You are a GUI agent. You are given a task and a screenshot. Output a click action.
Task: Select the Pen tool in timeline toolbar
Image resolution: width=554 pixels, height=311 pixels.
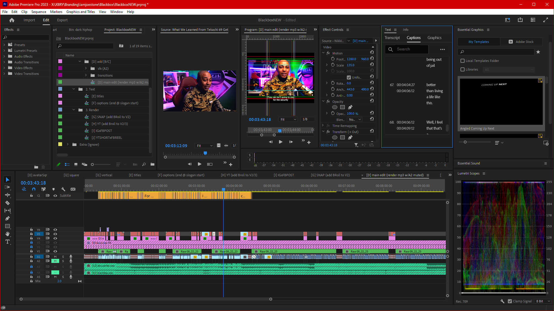tap(8, 219)
